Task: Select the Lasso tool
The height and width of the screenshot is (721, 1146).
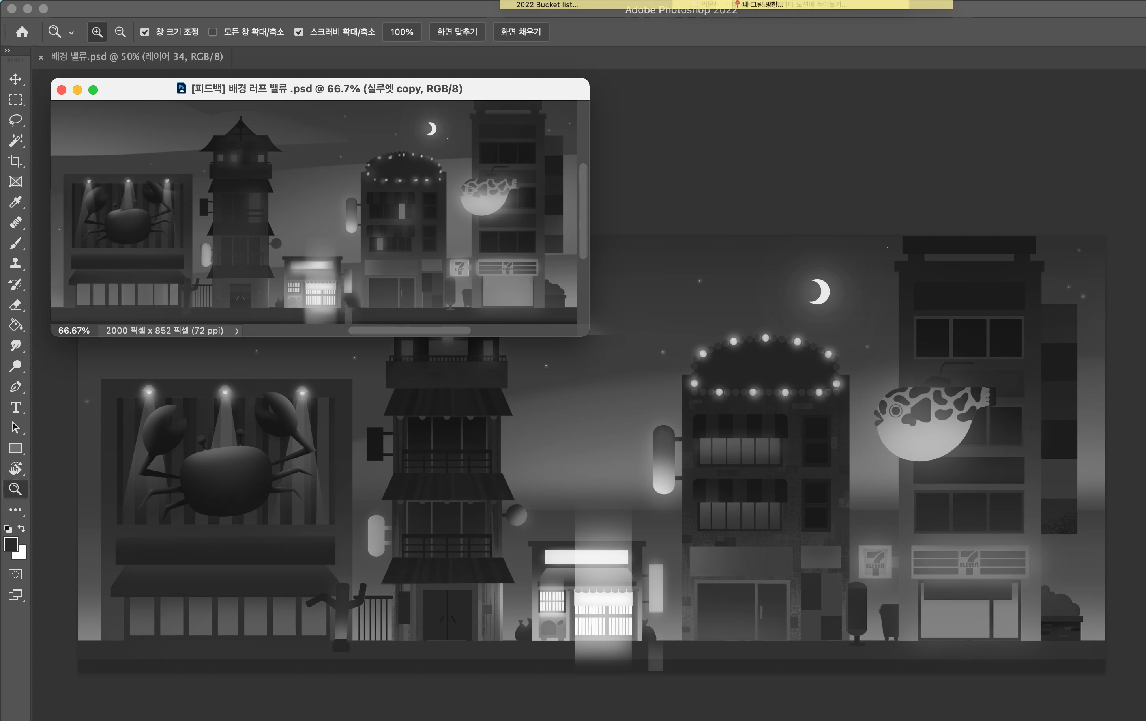Action: coord(15,120)
